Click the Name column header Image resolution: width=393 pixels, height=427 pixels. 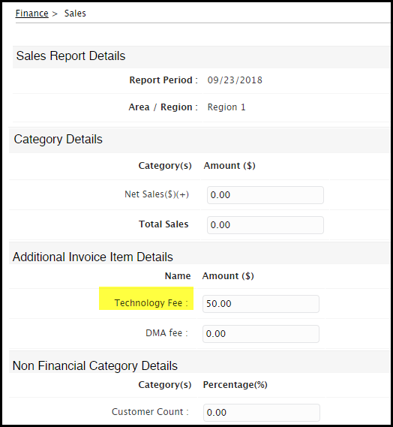pyautogui.click(x=178, y=276)
